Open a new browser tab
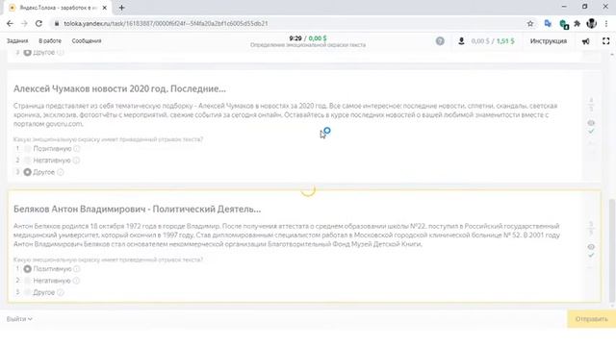This screenshot has width=616, height=346. click(x=121, y=8)
